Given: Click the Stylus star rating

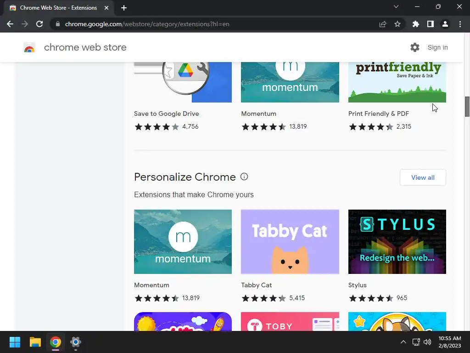Looking at the screenshot, I should point(371,298).
